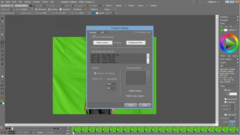Click the Memory options... button
This screenshot has width=240, height=135.
click(x=103, y=43)
